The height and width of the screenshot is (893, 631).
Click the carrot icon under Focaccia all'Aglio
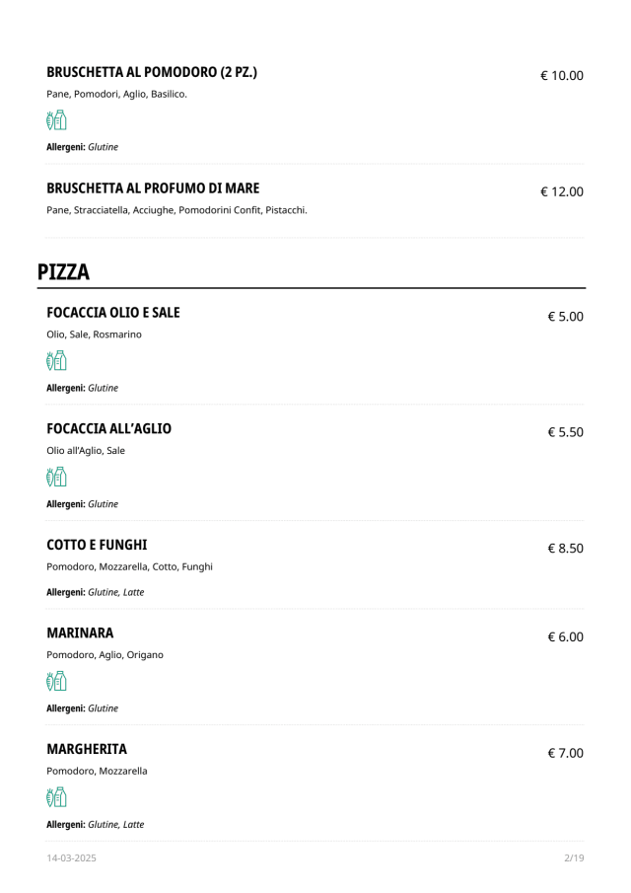click(x=51, y=478)
